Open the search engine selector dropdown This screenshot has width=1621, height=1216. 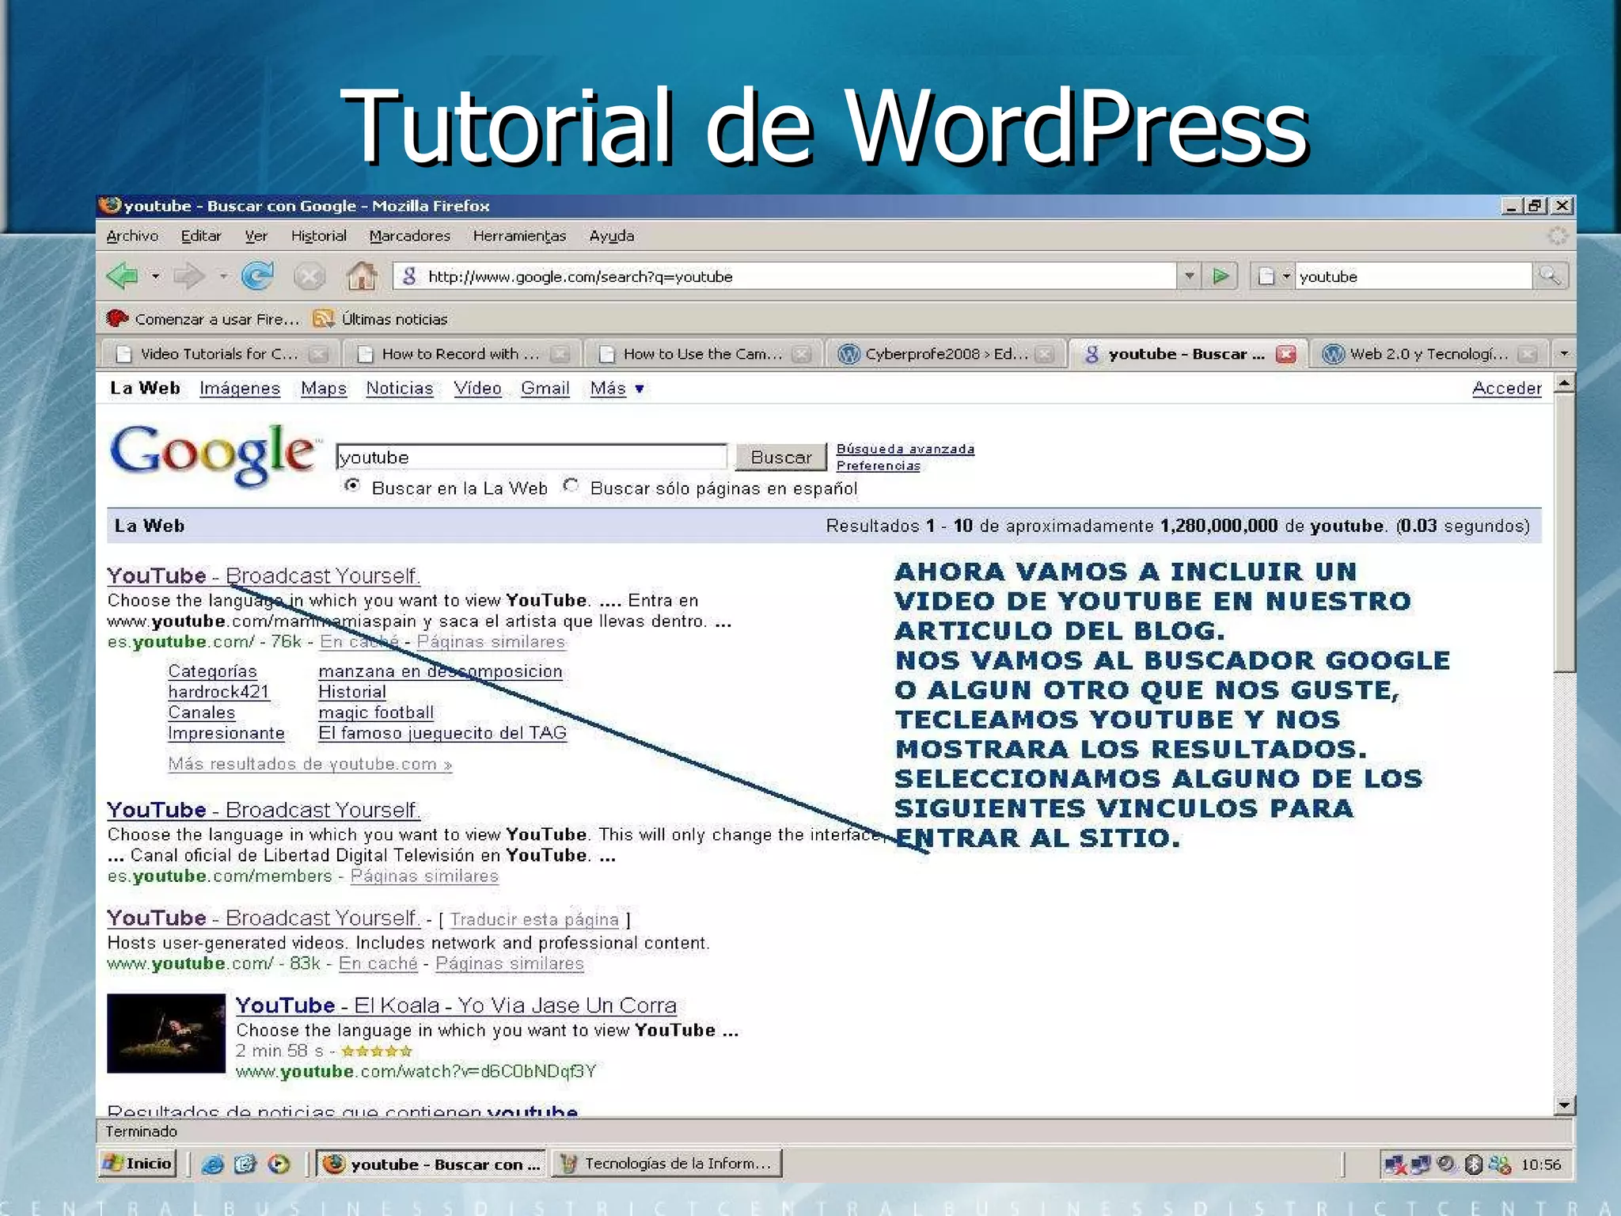pos(1273,276)
